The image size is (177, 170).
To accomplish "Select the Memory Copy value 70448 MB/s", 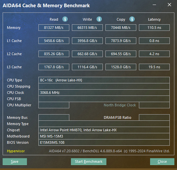I will [121, 28].
